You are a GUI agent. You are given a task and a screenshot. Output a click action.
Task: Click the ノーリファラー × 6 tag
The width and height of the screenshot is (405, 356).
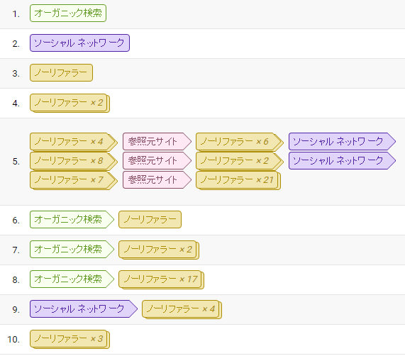click(240, 142)
